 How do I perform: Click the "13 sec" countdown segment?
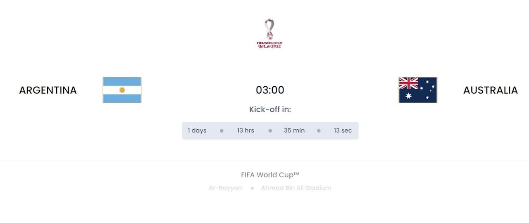343,130
